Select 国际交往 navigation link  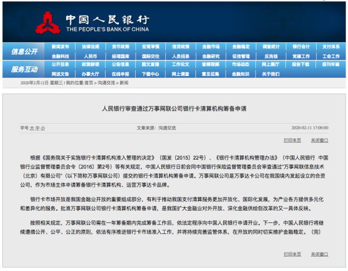coord(151,56)
